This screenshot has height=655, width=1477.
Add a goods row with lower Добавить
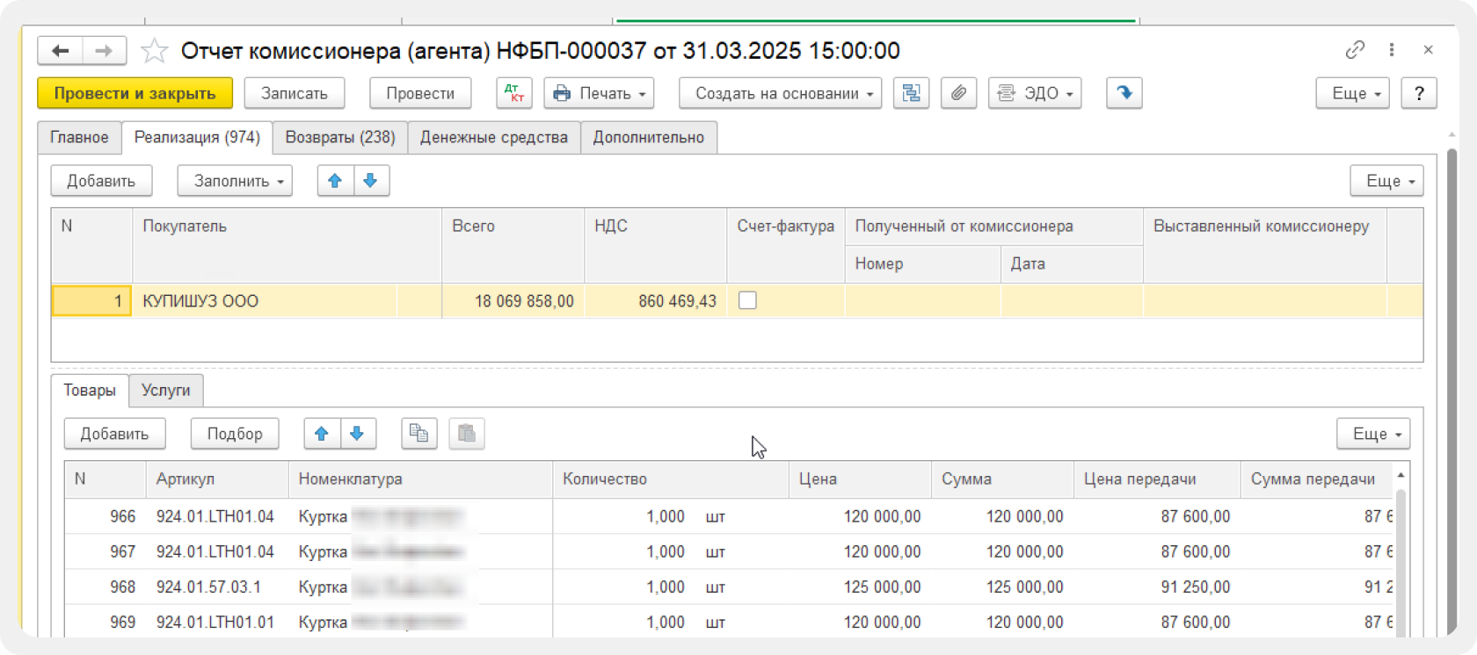114,434
